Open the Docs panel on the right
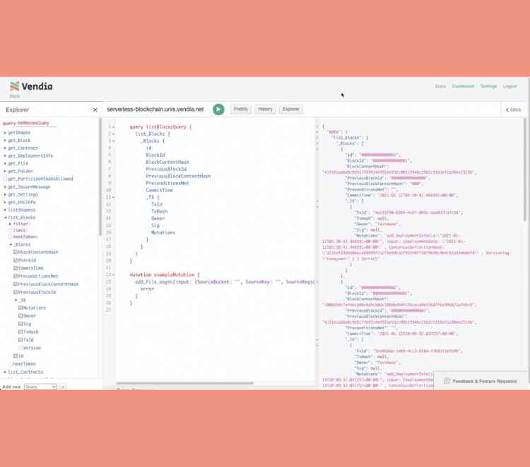This screenshot has width=530, height=467. click(513, 110)
